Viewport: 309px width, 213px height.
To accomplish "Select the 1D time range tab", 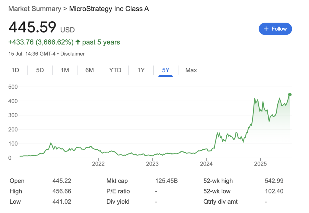I will pos(15,70).
